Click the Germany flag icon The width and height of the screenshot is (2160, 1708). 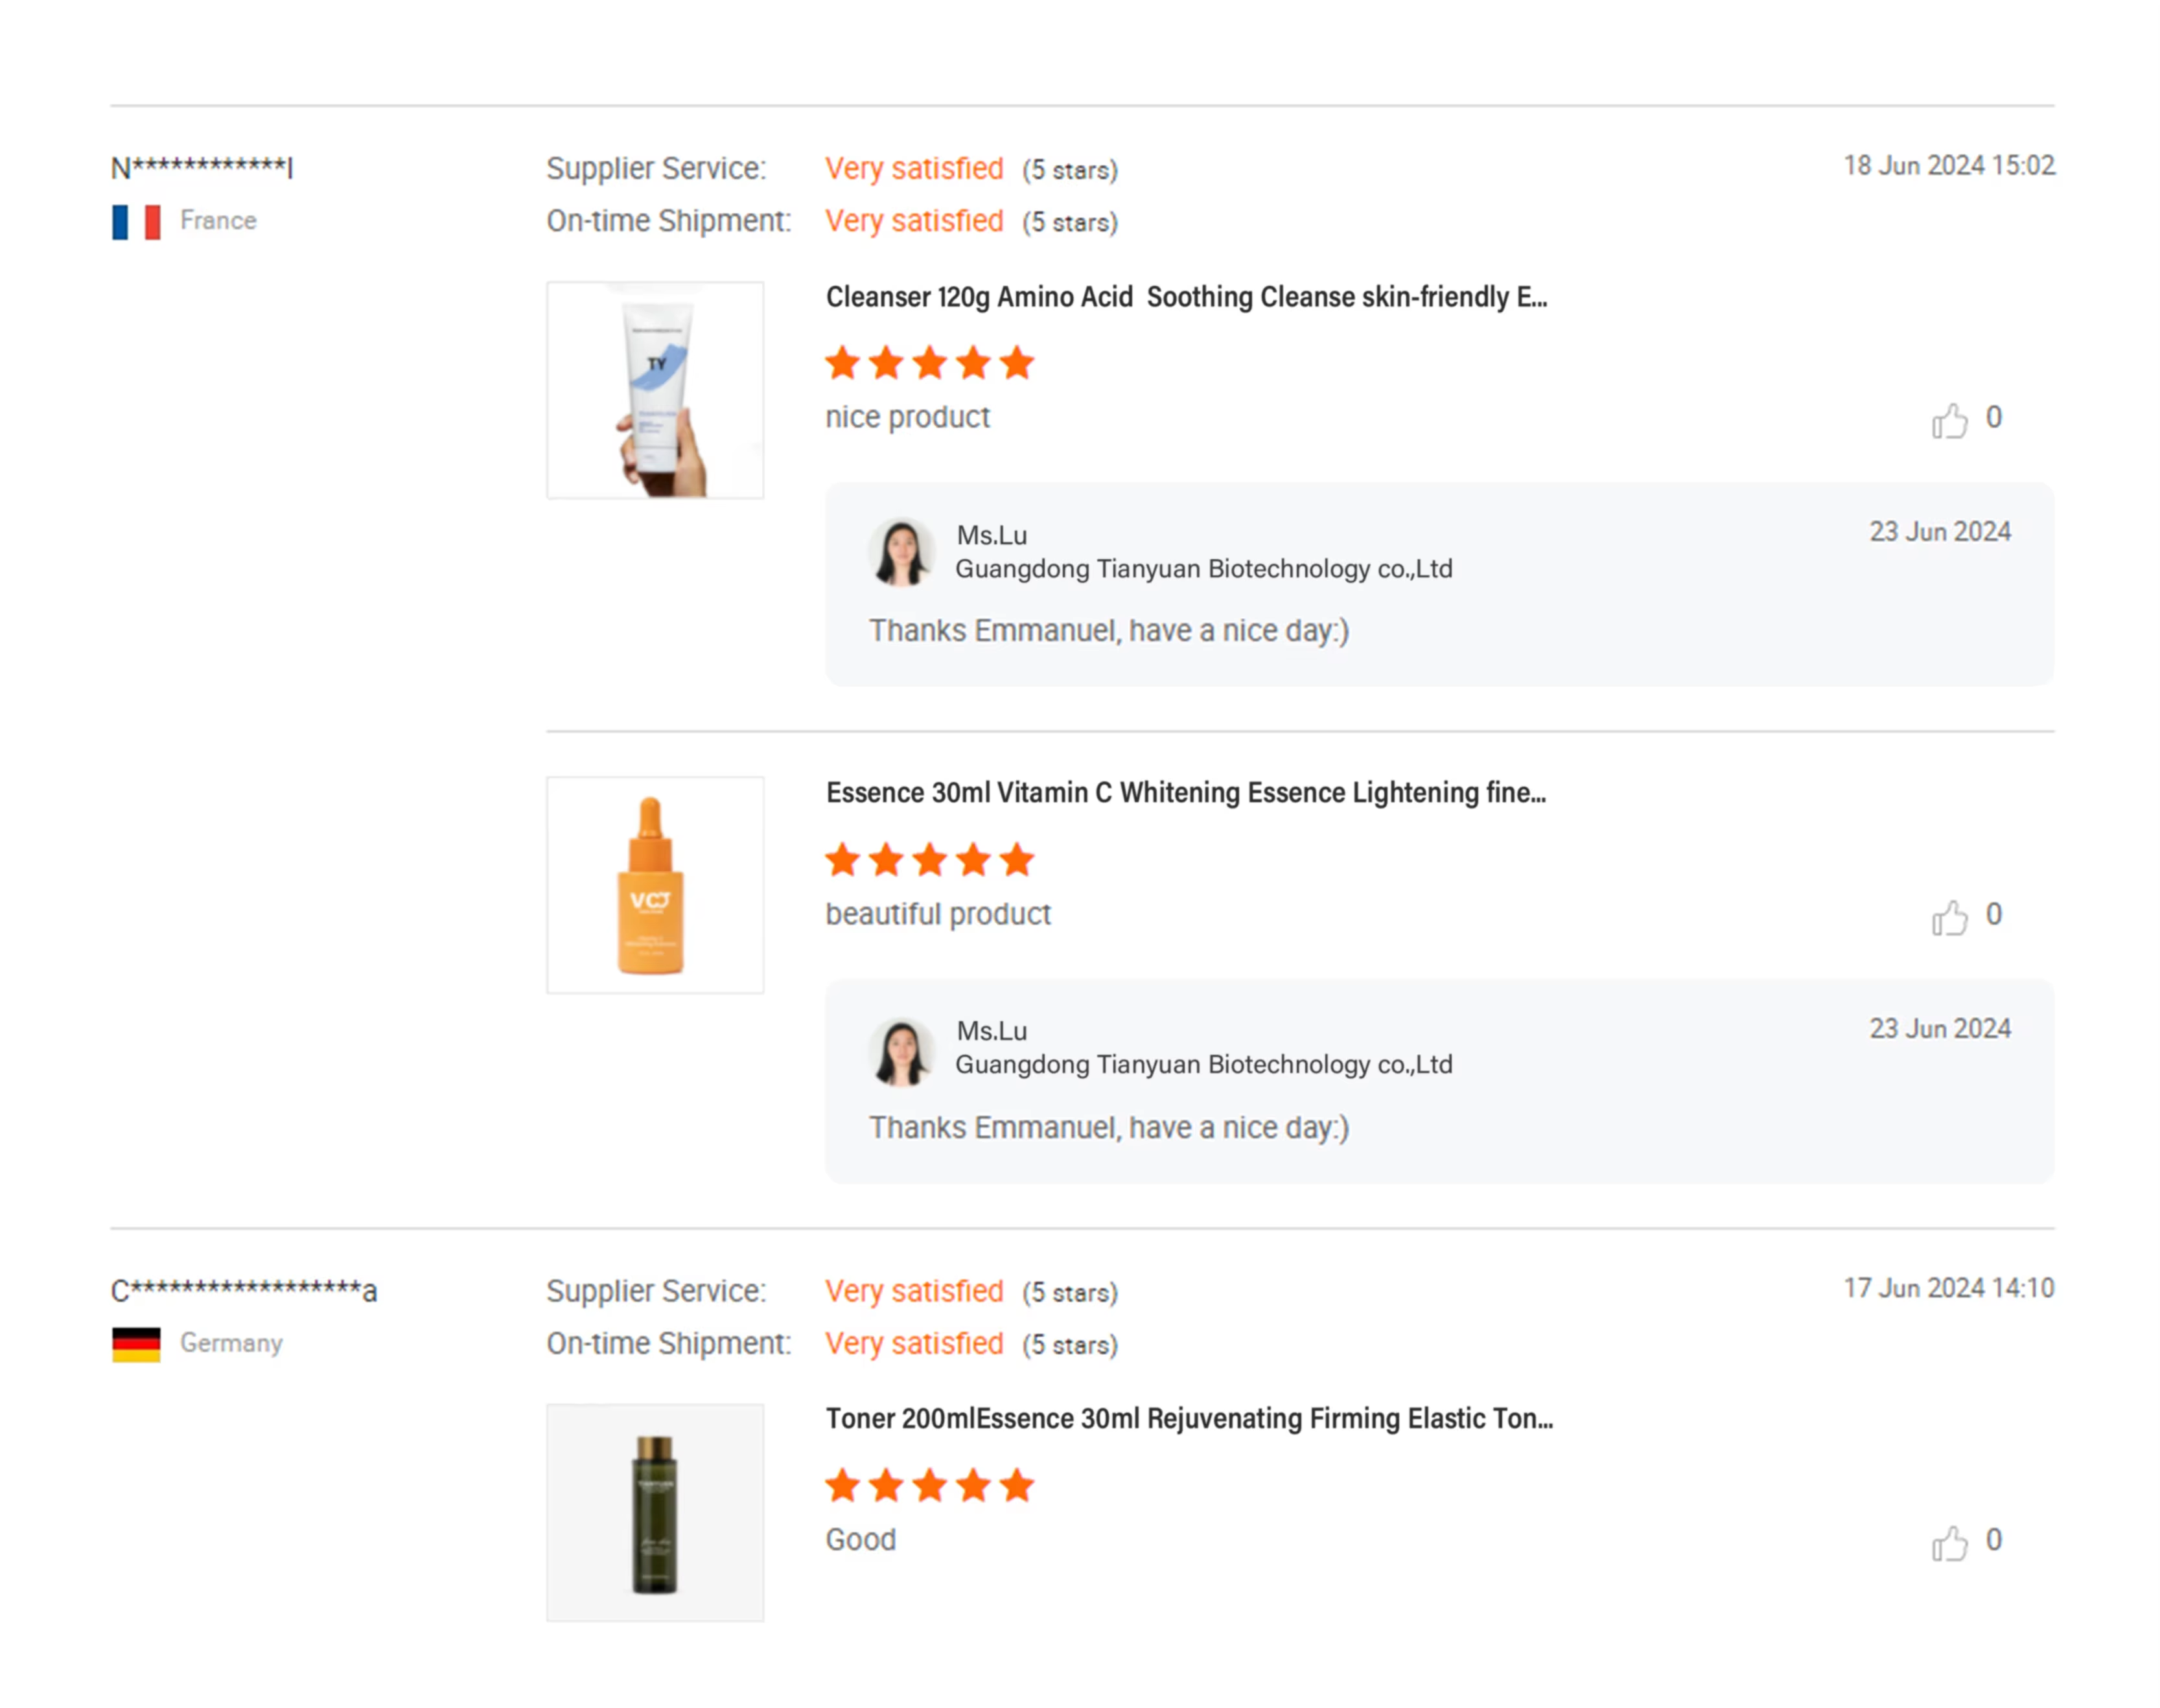tap(136, 1344)
